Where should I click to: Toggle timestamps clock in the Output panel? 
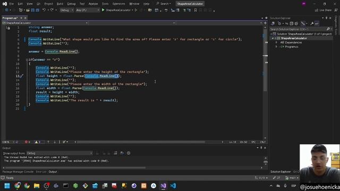[129, 153]
